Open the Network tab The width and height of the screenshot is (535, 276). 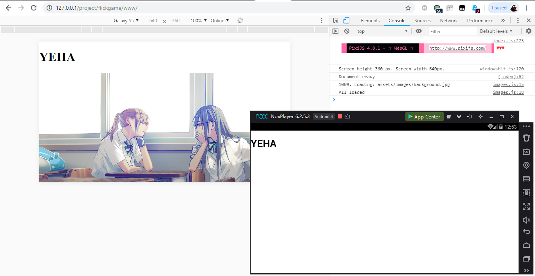point(449,21)
